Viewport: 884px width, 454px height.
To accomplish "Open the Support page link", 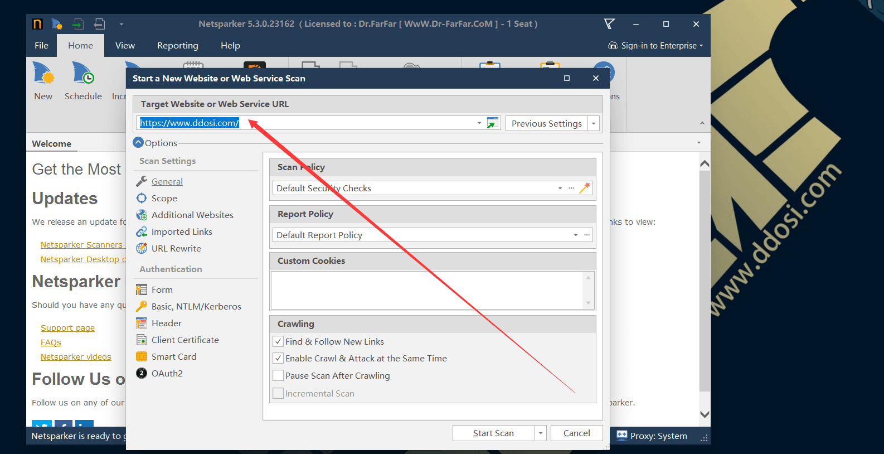I will 67,328.
